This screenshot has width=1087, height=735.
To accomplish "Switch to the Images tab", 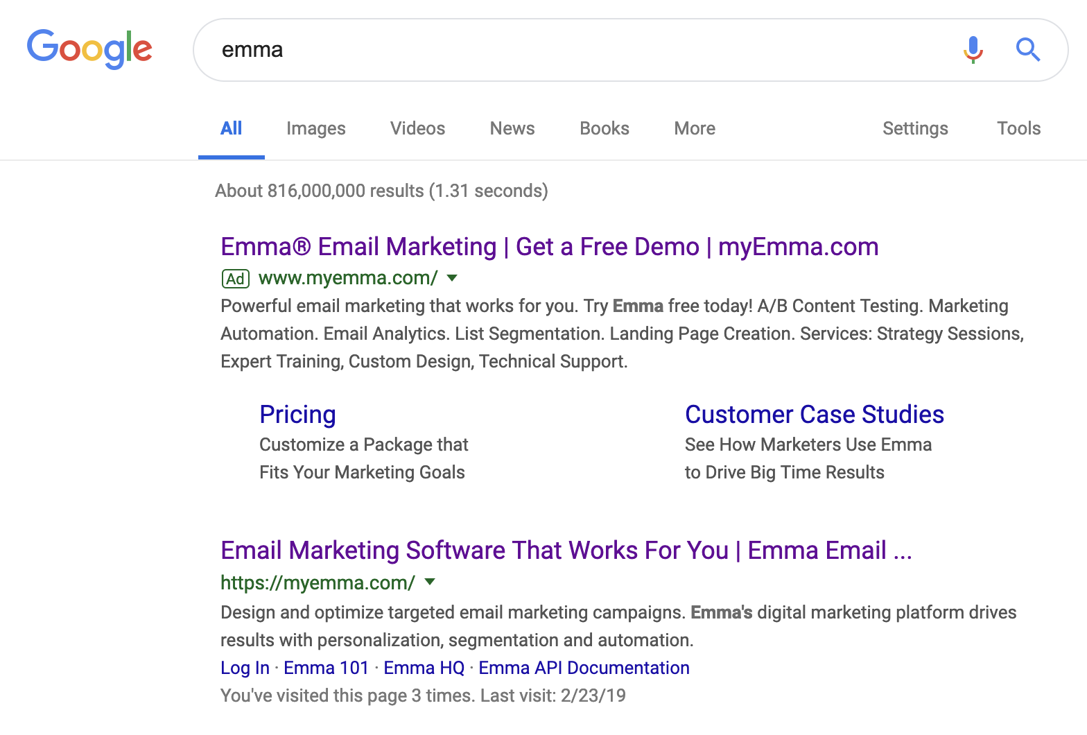I will [x=315, y=128].
